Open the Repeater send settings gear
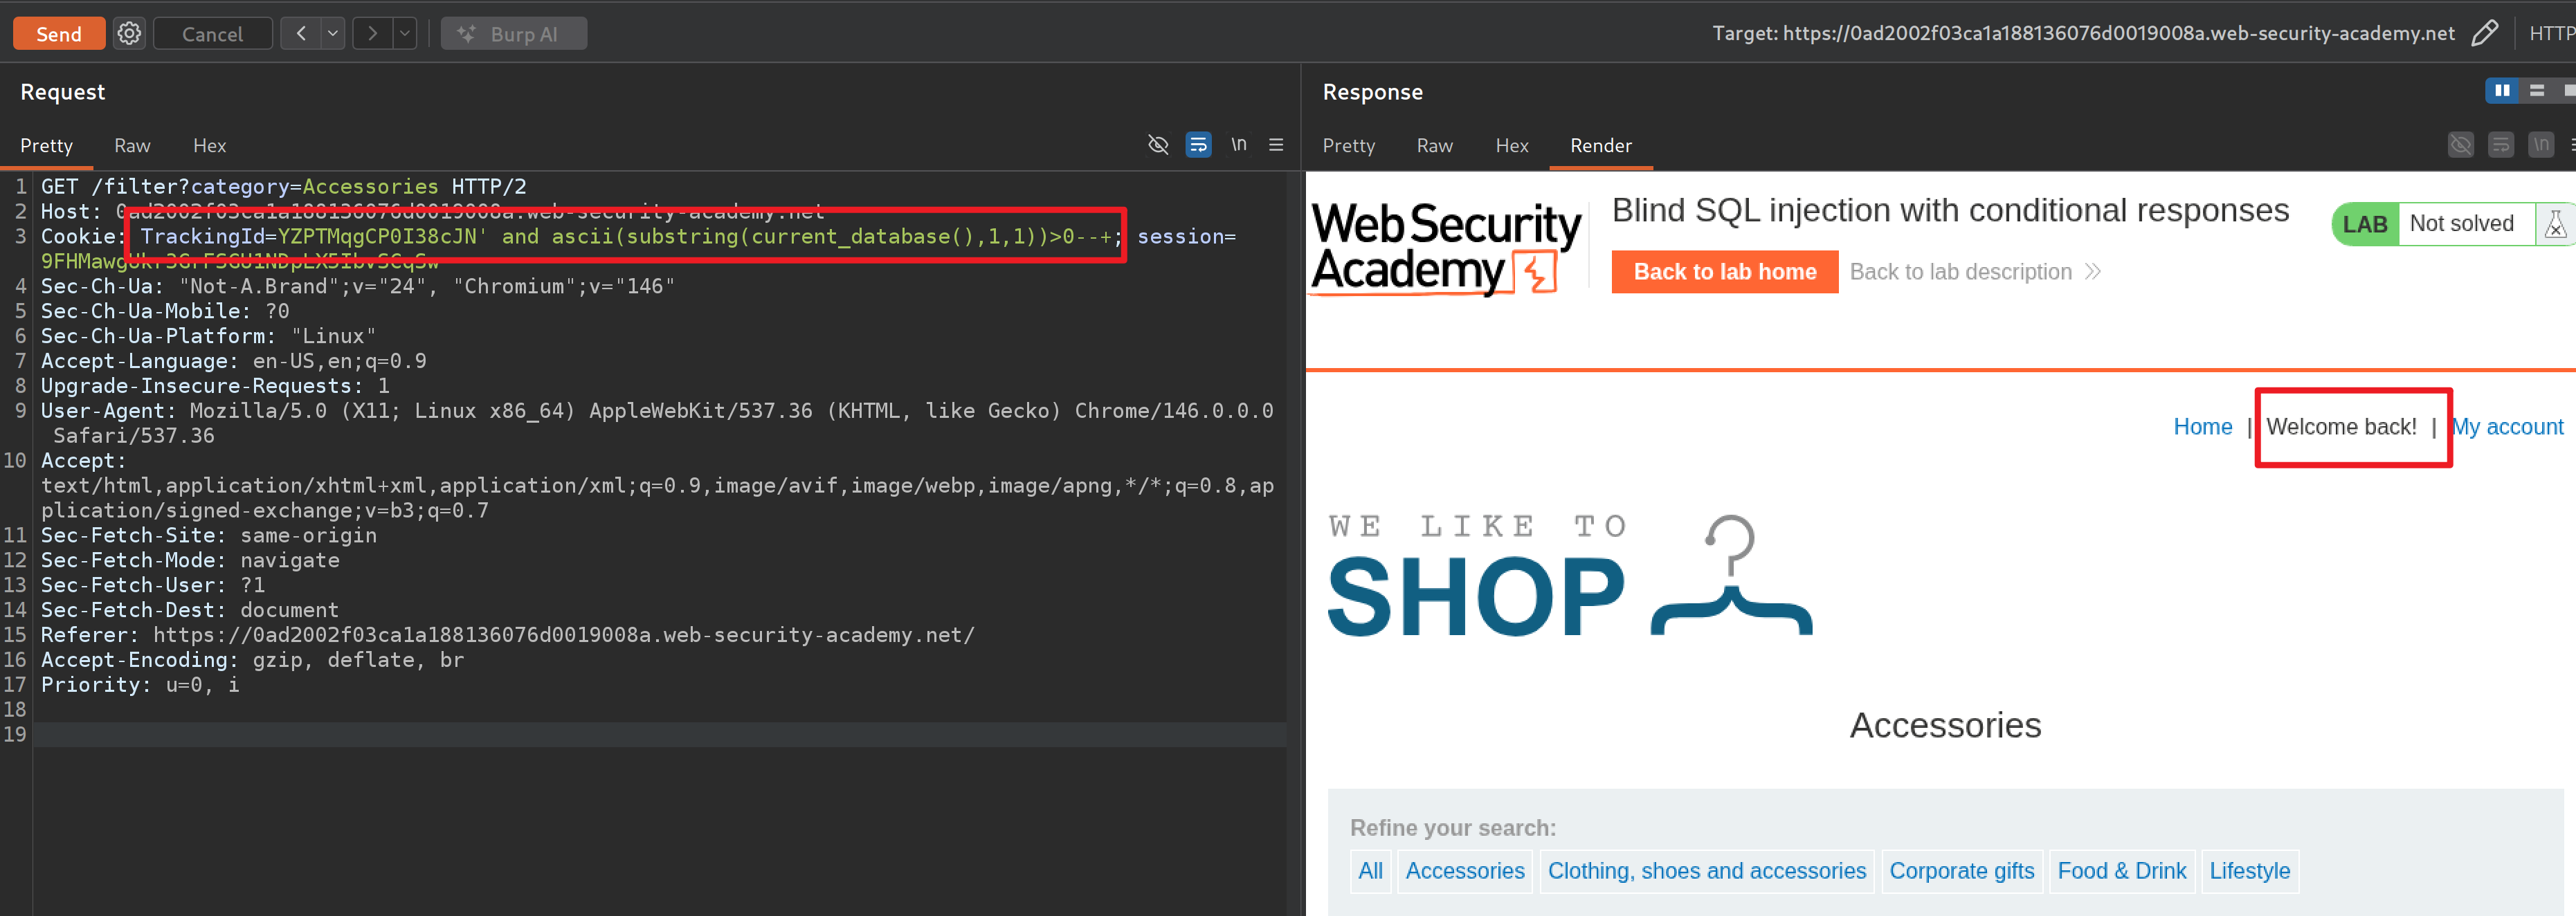The width and height of the screenshot is (2576, 916). pos(129,33)
